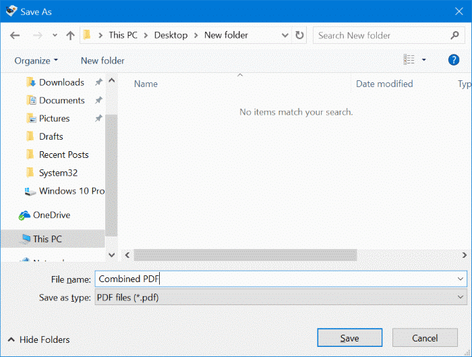Image resolution: width=472 pixels, height=357 pixels.
Task: Open Drafts folder in sidebar
Action: coord(51,137)
